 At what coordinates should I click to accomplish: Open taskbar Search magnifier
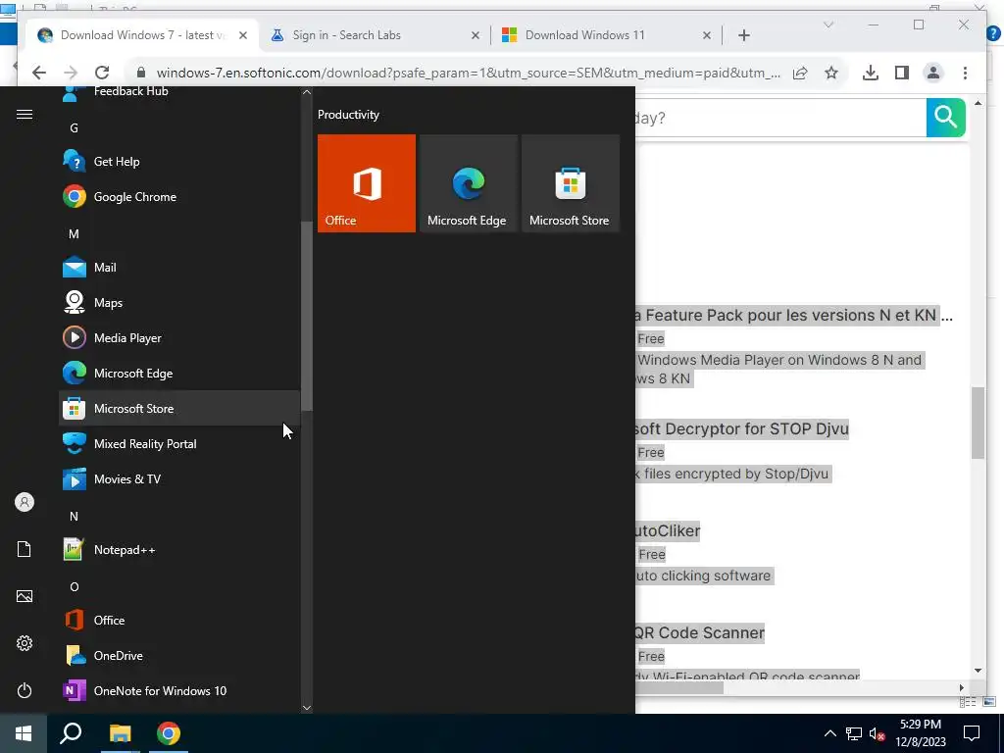[71, 733]
